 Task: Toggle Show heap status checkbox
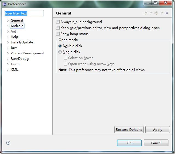coord(58,34)
